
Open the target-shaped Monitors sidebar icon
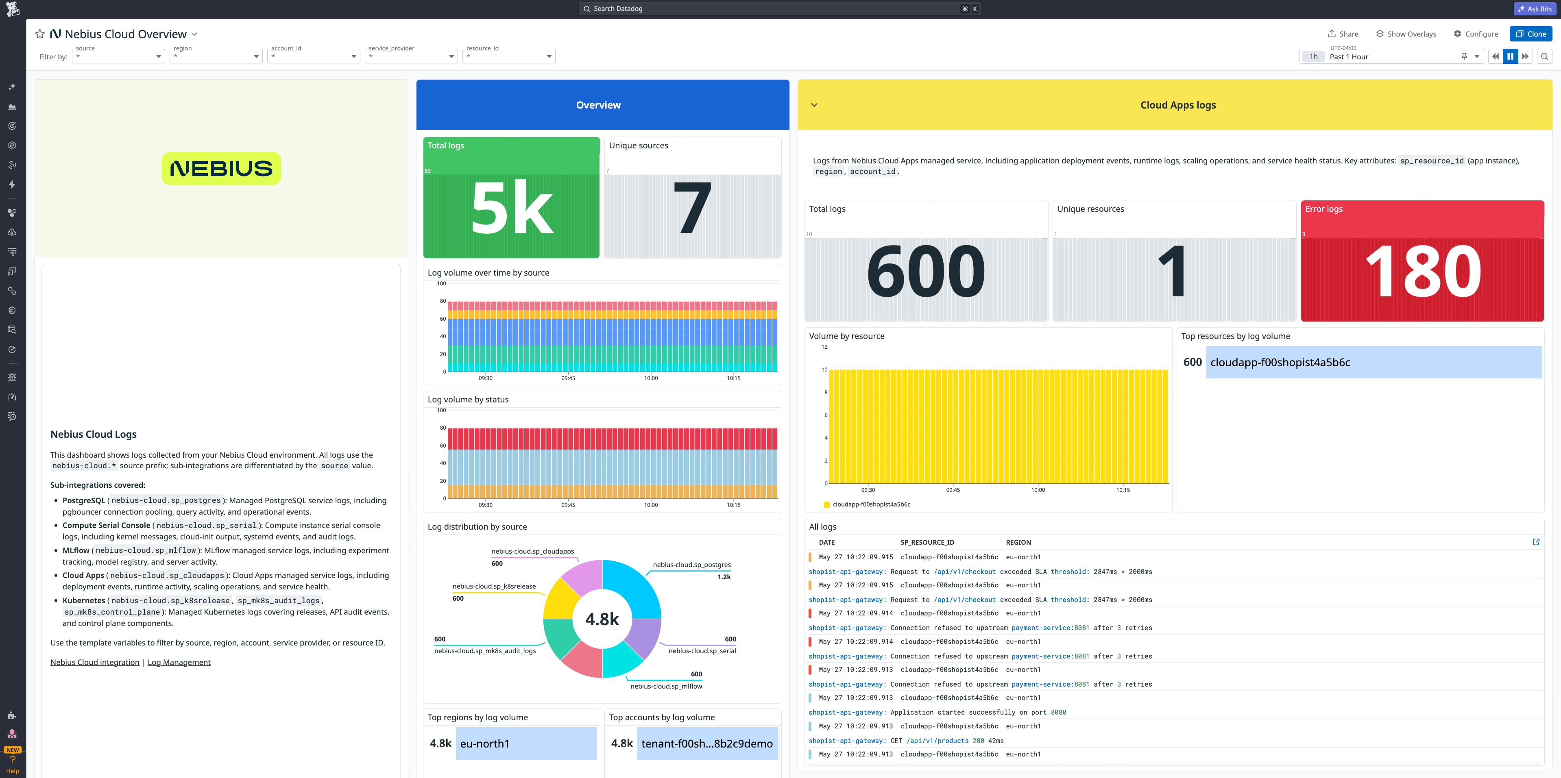(12, 126)
